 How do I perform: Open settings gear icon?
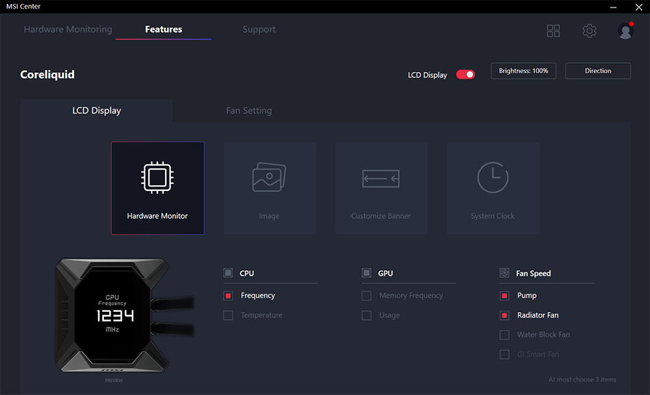589,31
